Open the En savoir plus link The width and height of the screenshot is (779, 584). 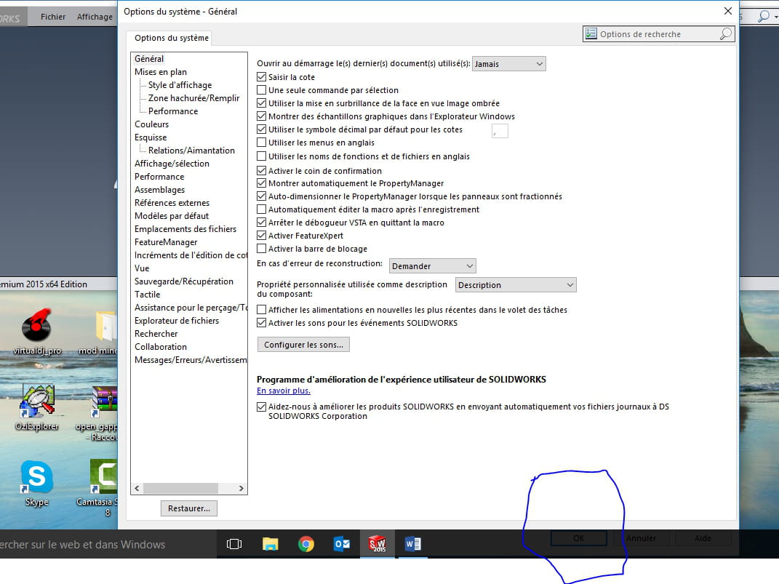[283, 391]
